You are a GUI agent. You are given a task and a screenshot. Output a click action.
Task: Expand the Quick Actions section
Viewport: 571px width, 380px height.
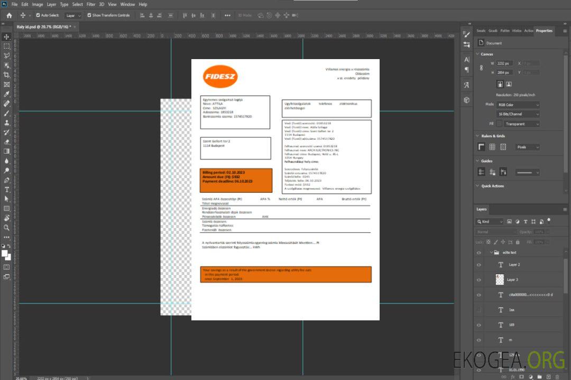point(478,186)
